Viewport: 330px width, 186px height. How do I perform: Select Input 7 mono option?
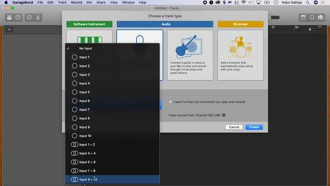click(112, 110)
